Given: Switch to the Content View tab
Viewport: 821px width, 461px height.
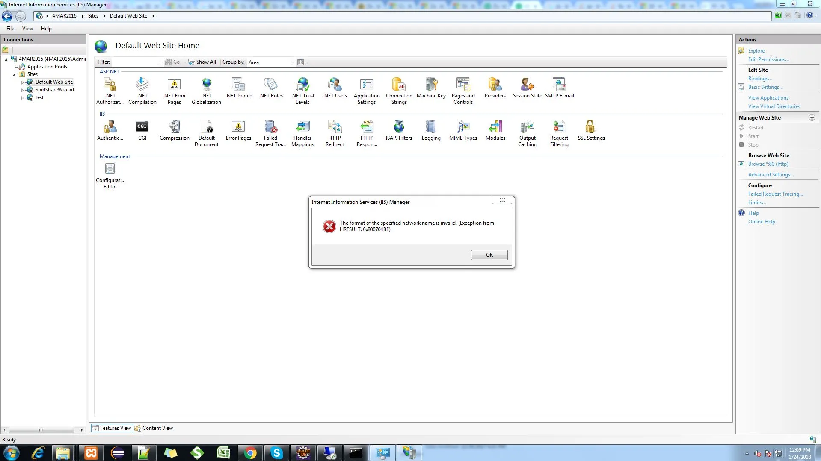Looking at the screenshot, I should click(154, 428).
